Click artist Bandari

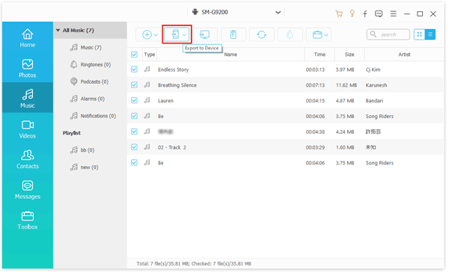pyautogui.click(x=374, y=100)
